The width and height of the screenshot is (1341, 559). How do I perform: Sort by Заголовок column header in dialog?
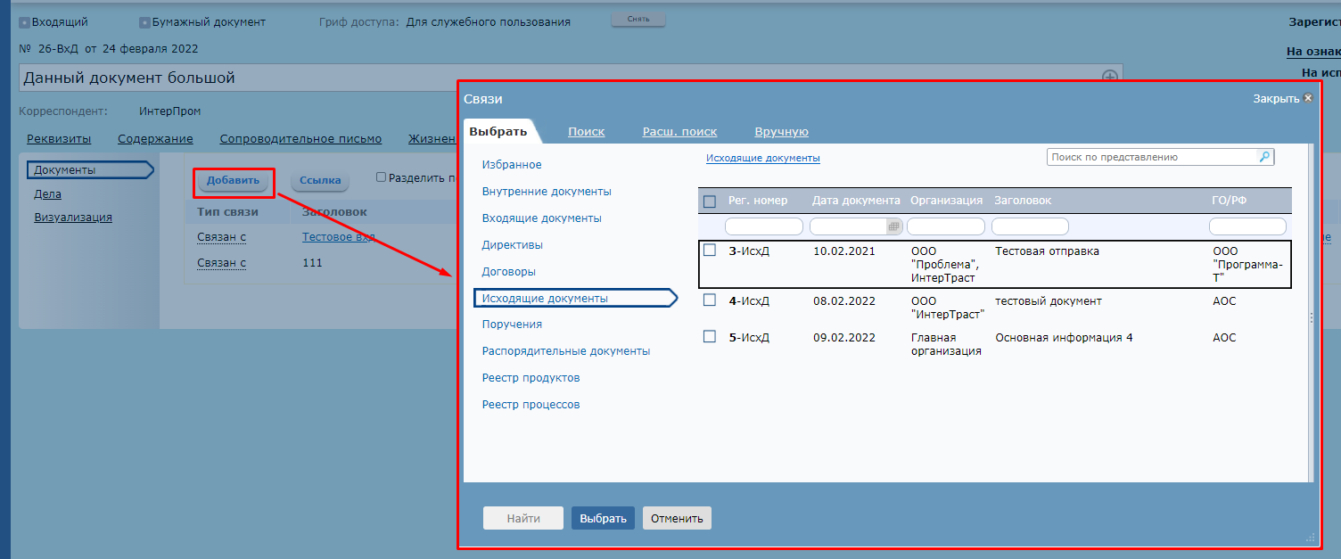pyautogui.click(x=1023, y=201)
